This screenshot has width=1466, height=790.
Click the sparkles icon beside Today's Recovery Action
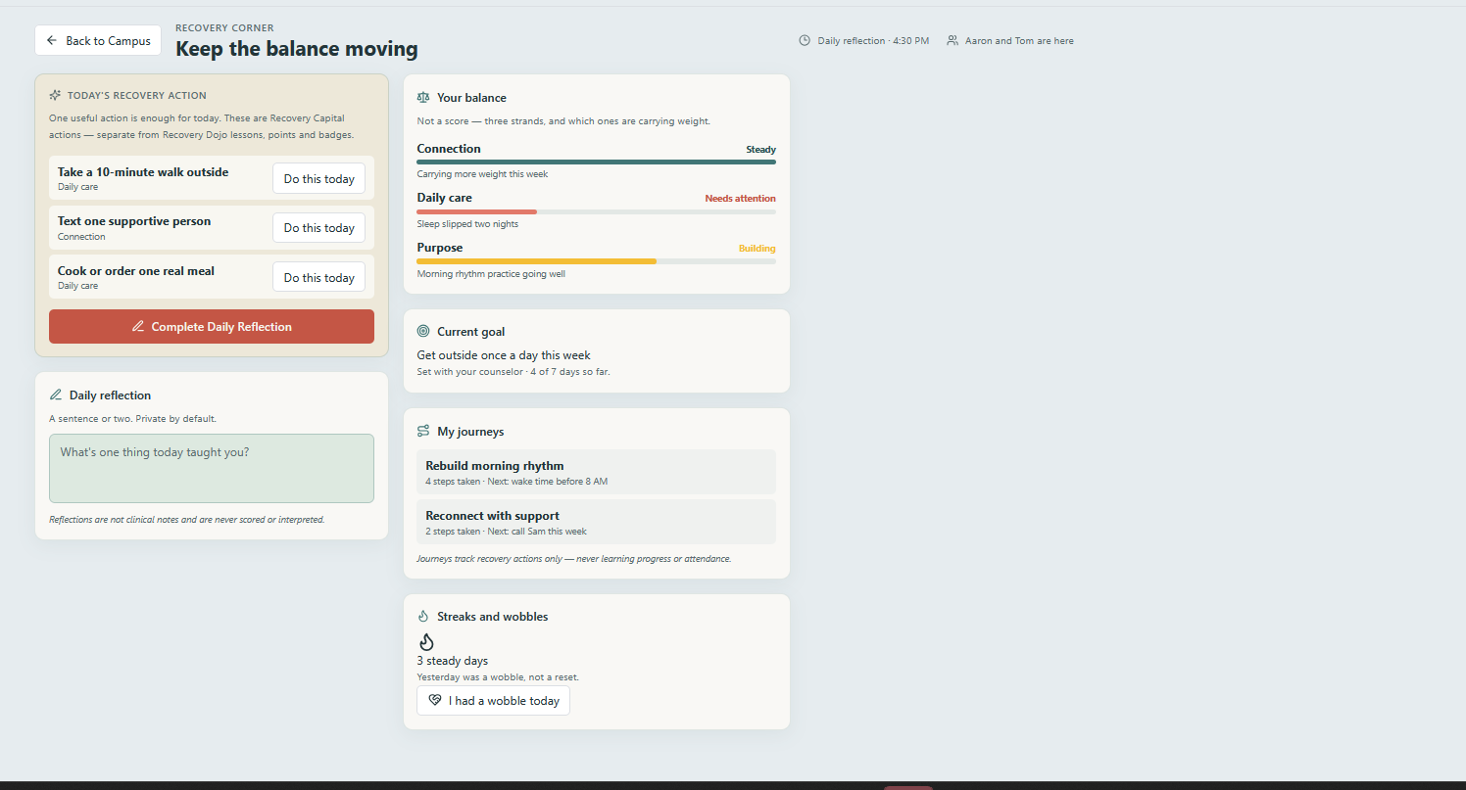click(55, 95)
